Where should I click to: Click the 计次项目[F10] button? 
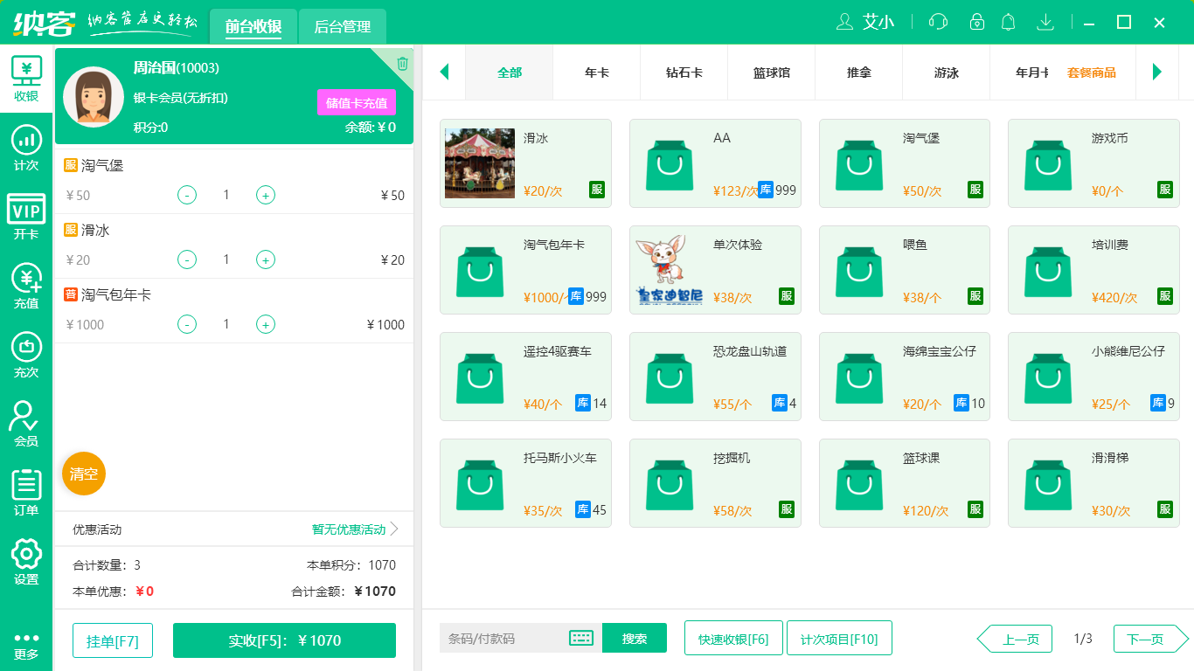(839, 638)
